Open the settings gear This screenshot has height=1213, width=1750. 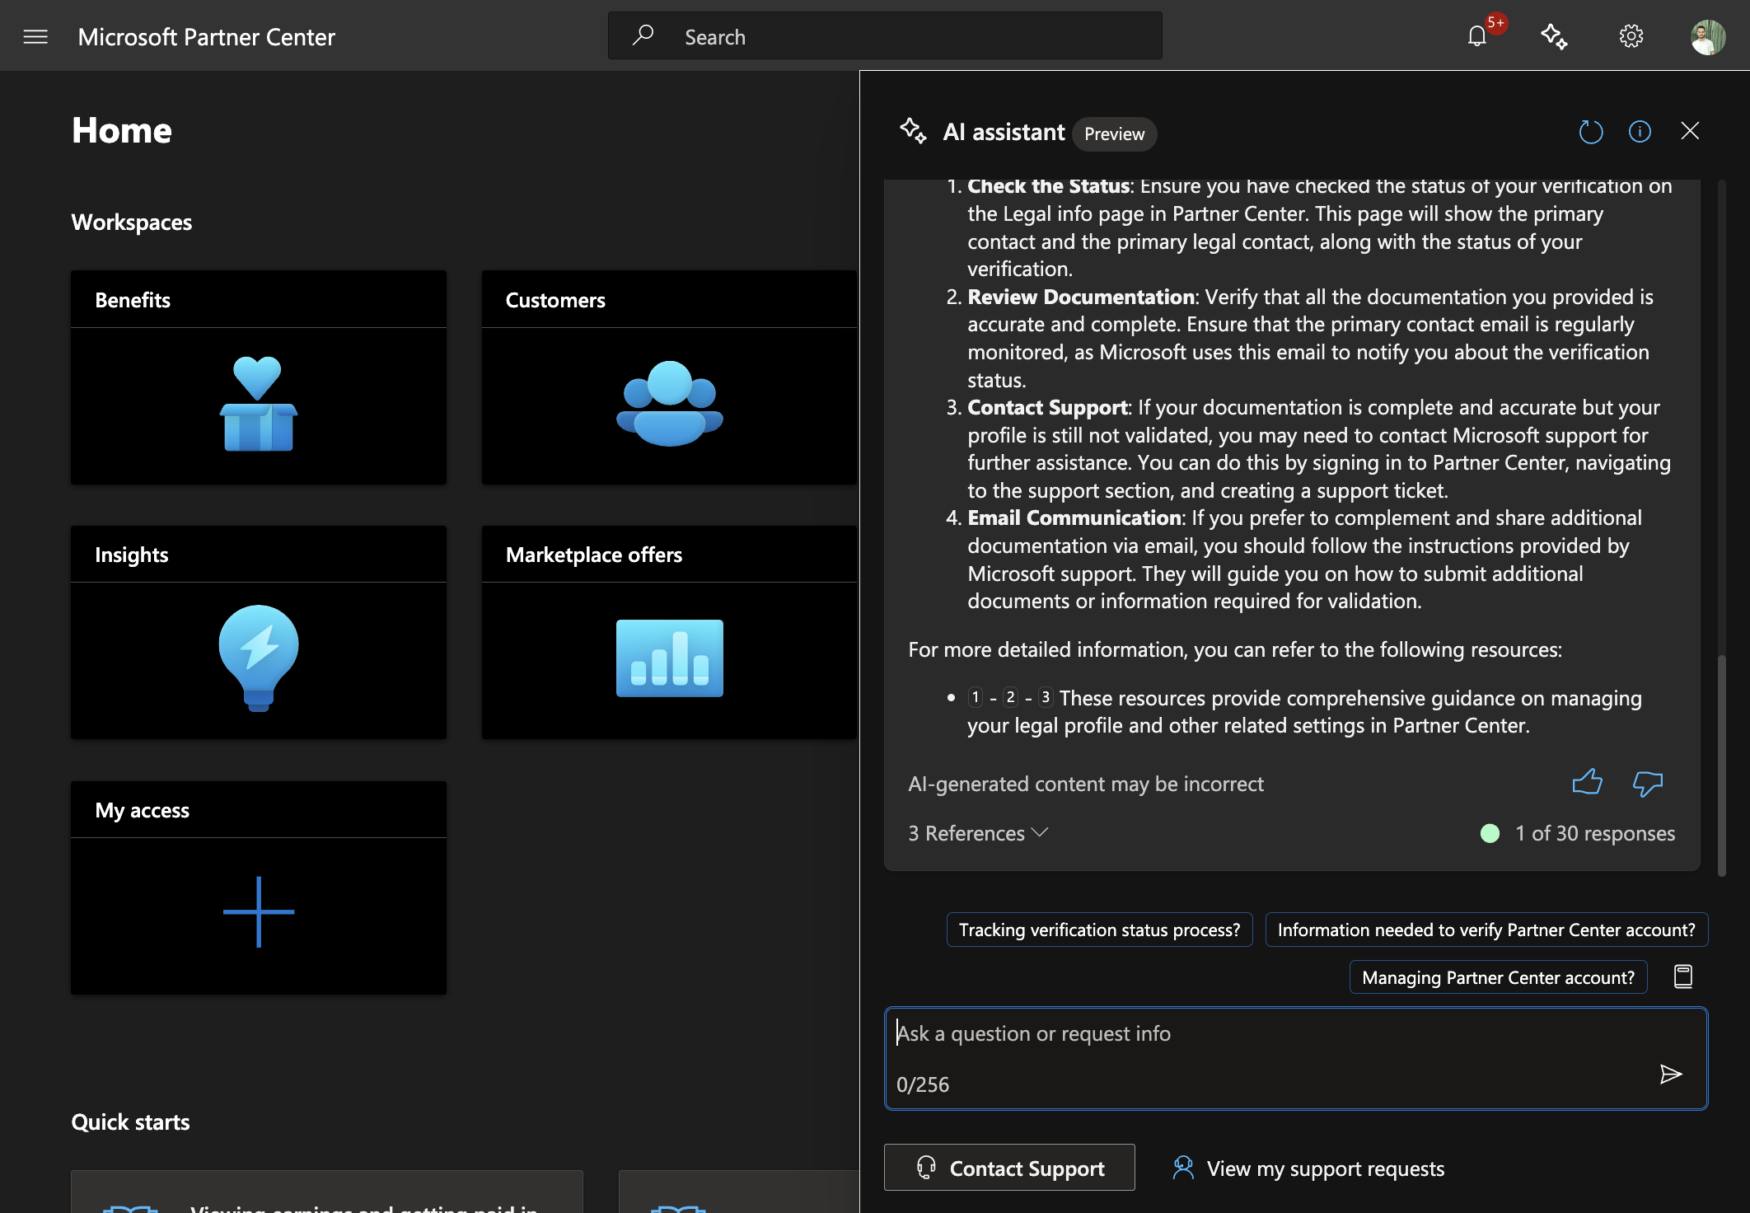[x=1631, y=36]
